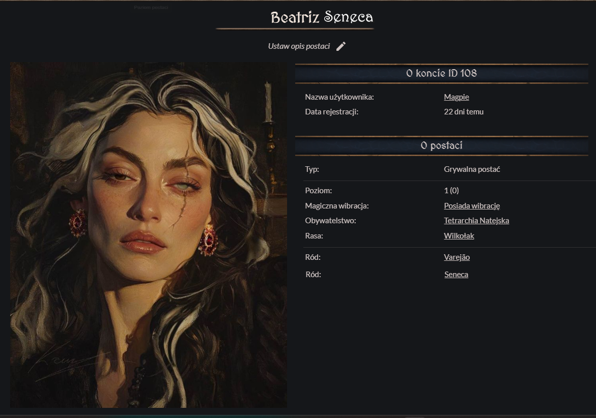Select the level value 1 (0)
This screenshot has height=418, width=596.
tap(451, 191)
